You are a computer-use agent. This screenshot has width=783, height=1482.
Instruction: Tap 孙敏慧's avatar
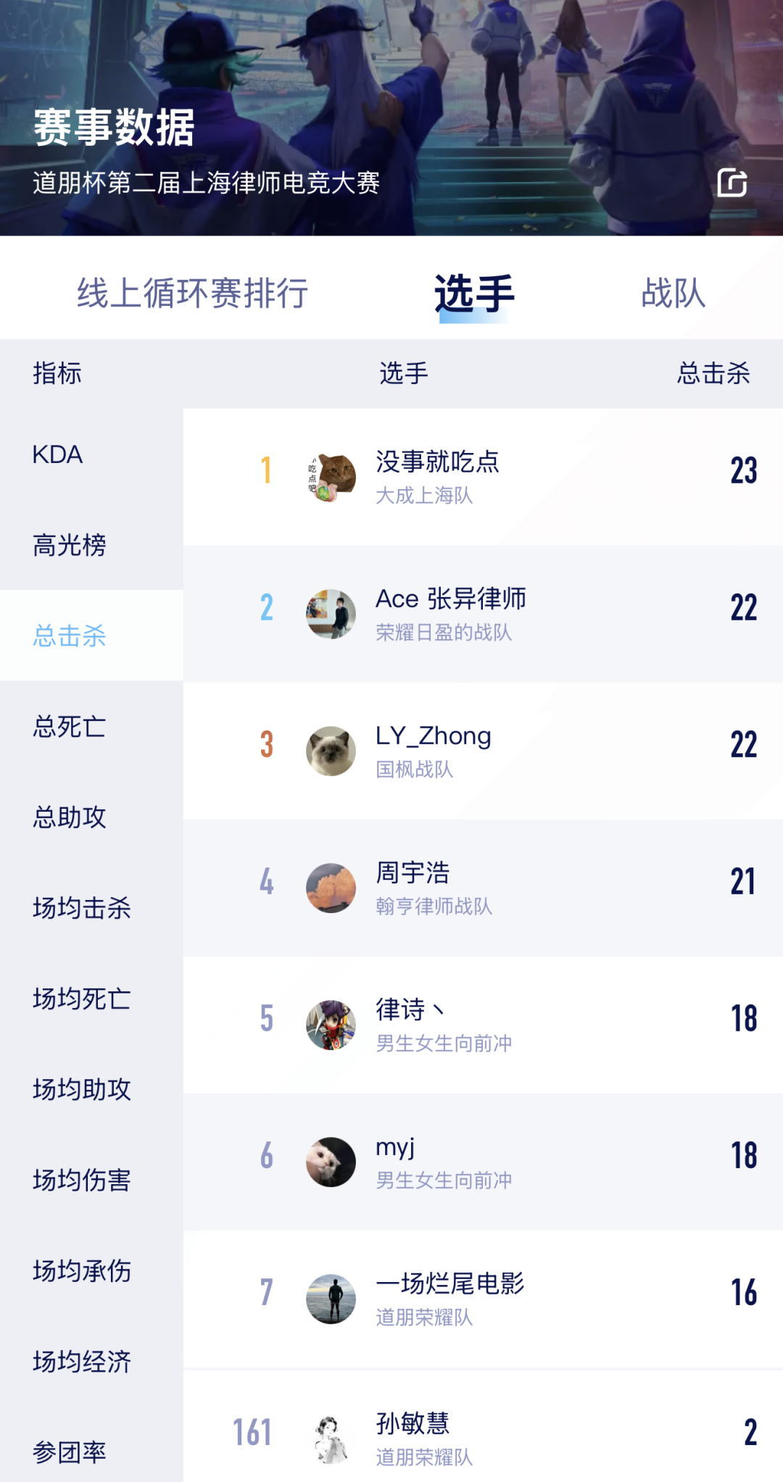click(x=331, y=1439)
